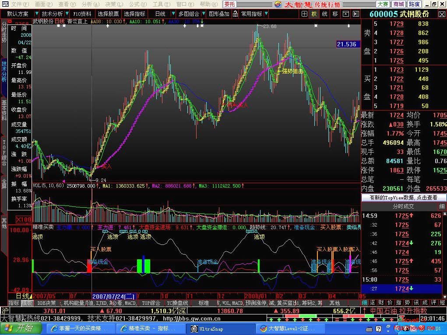Viewport: 447px width, 335px height.
Task: Open the 帮助(H) menu
Action: 209,4
